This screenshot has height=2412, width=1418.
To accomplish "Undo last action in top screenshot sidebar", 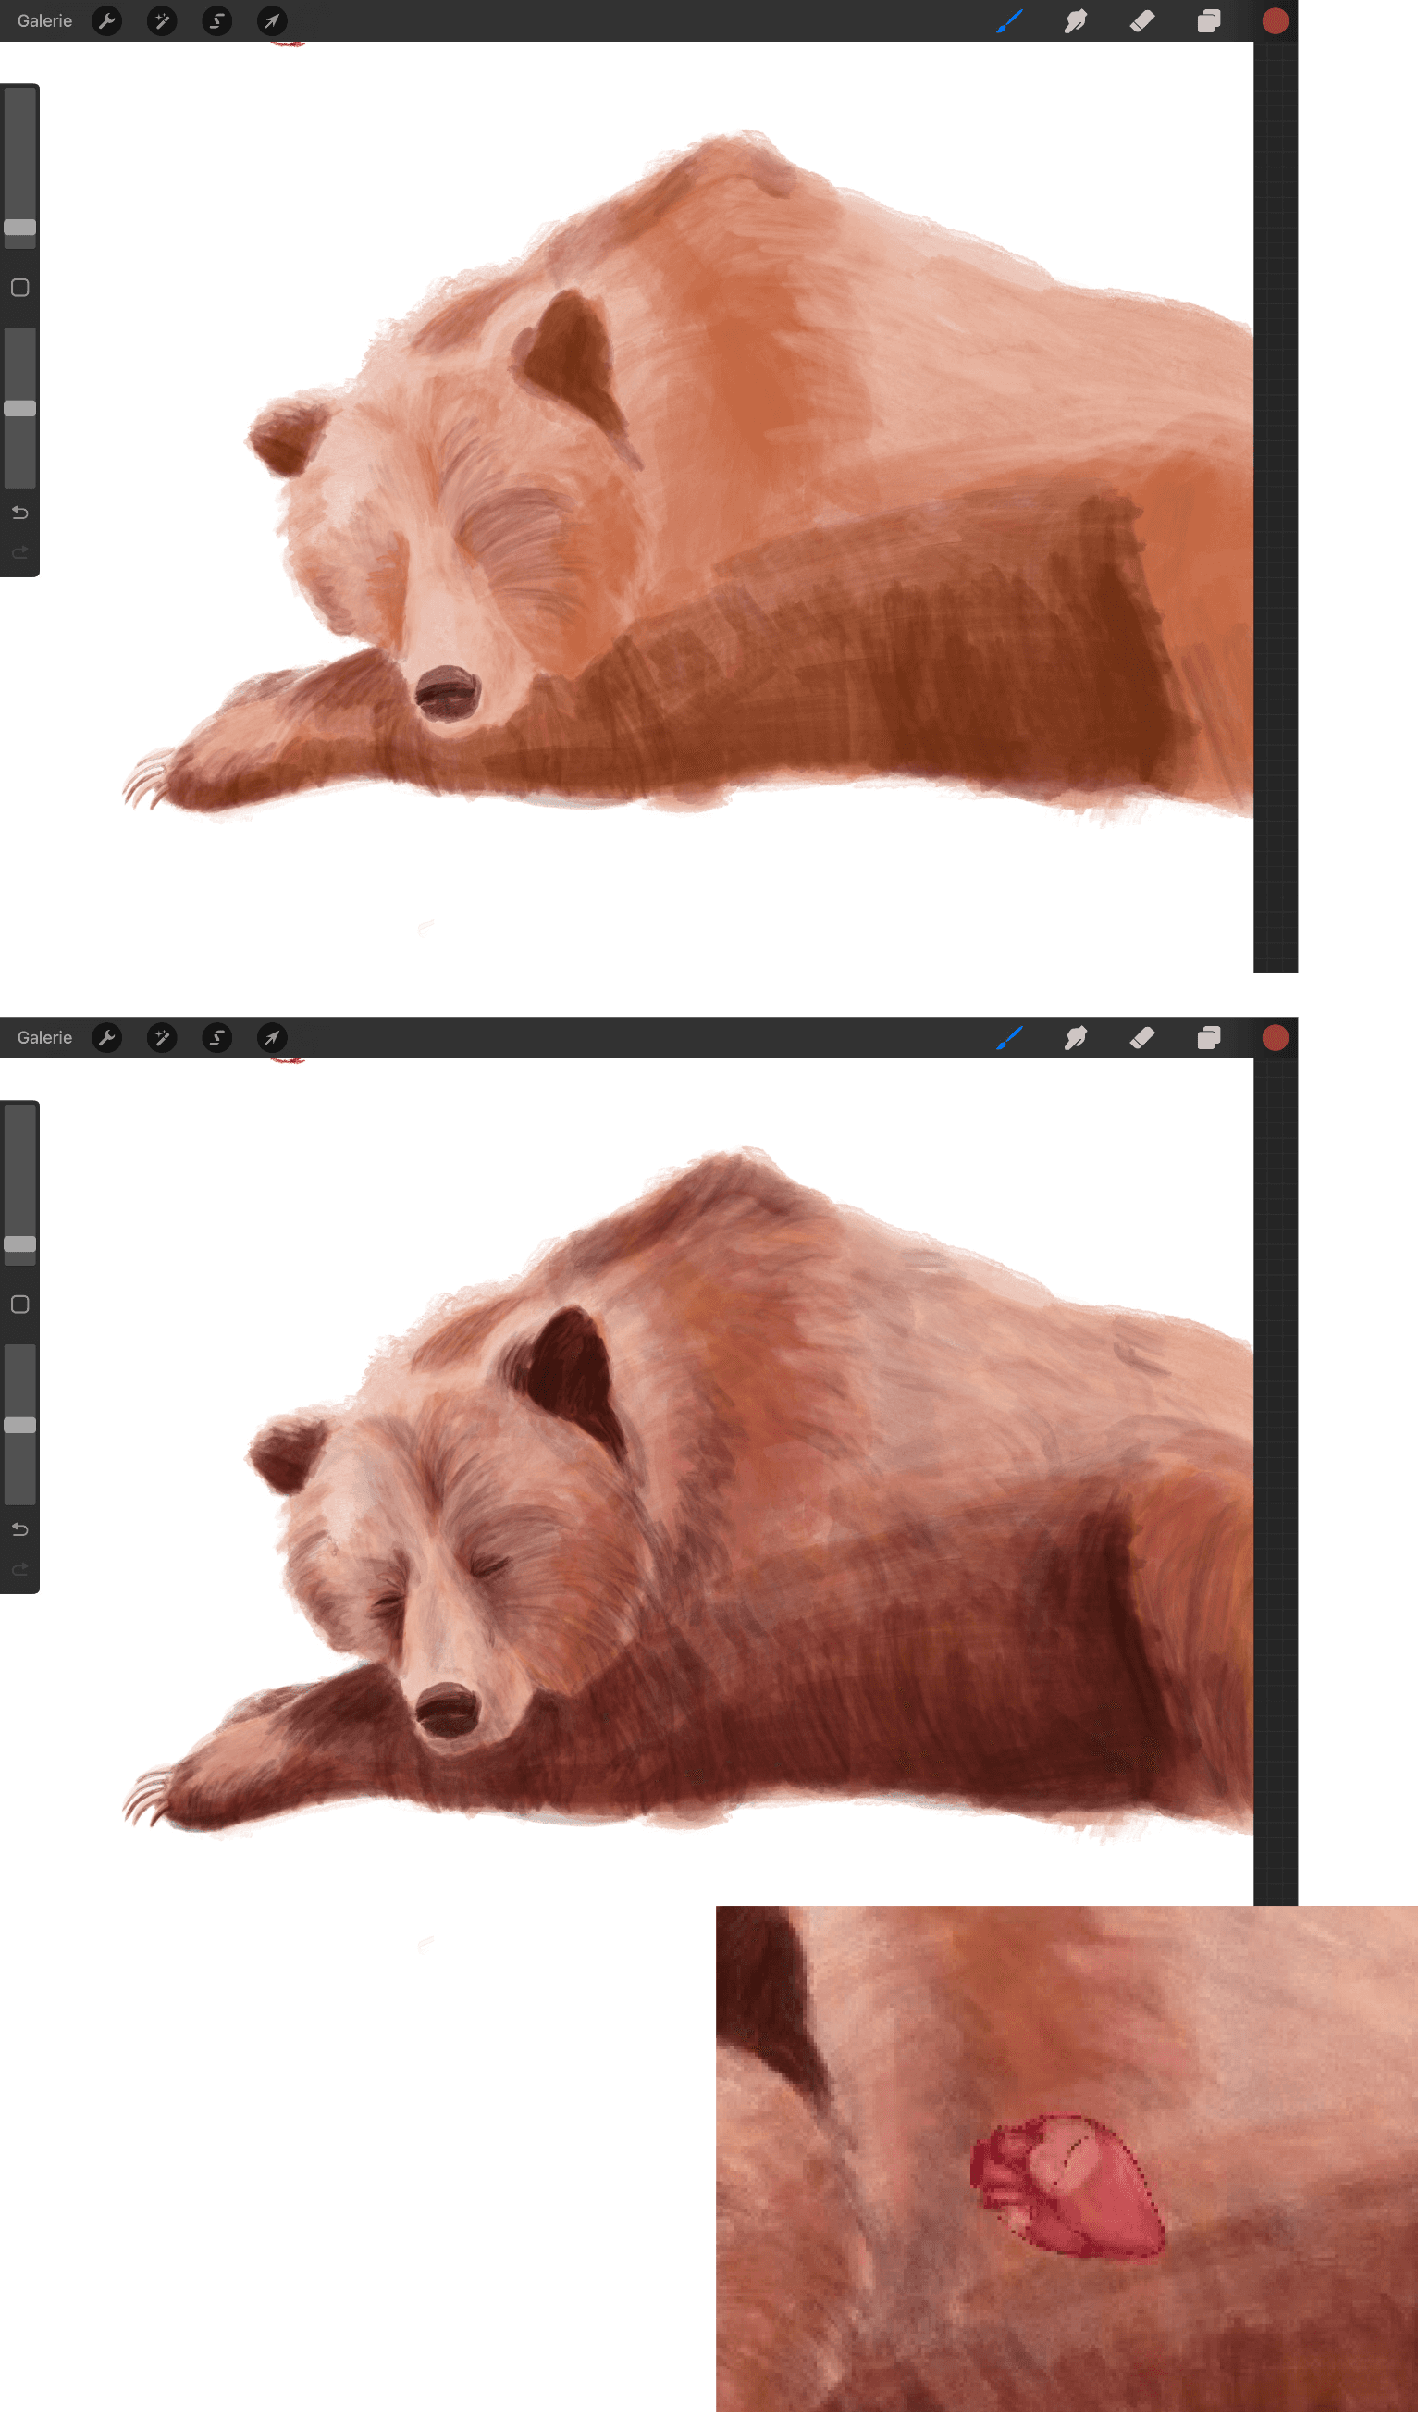I will coord(20,513).
